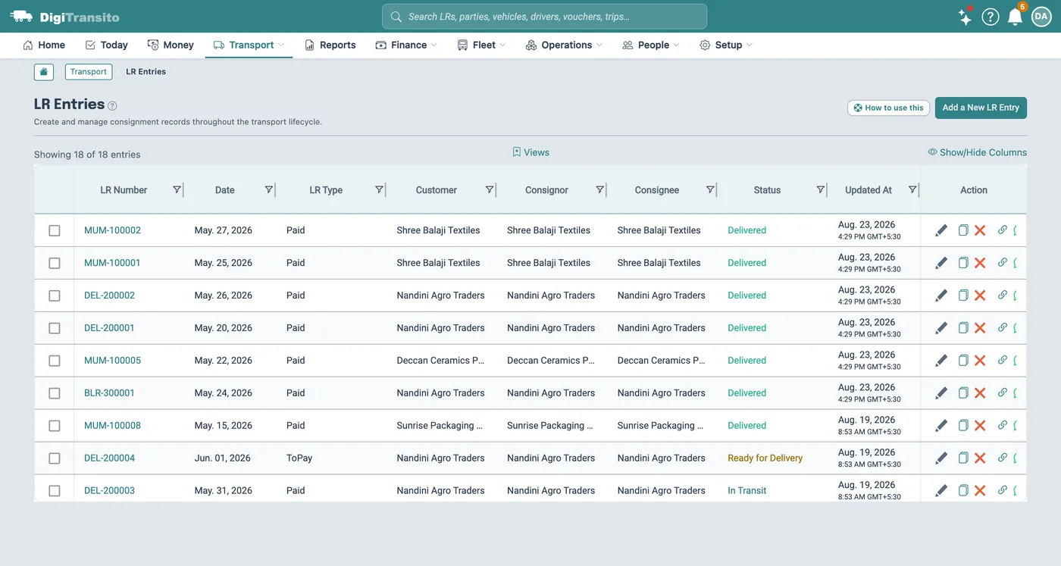Open the Today tab
Viewport: 1061px width, 566px height.
(x=106, y=45)
